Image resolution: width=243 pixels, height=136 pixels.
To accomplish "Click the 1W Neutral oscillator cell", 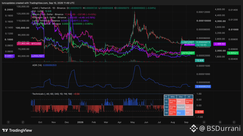I will 181,107.
